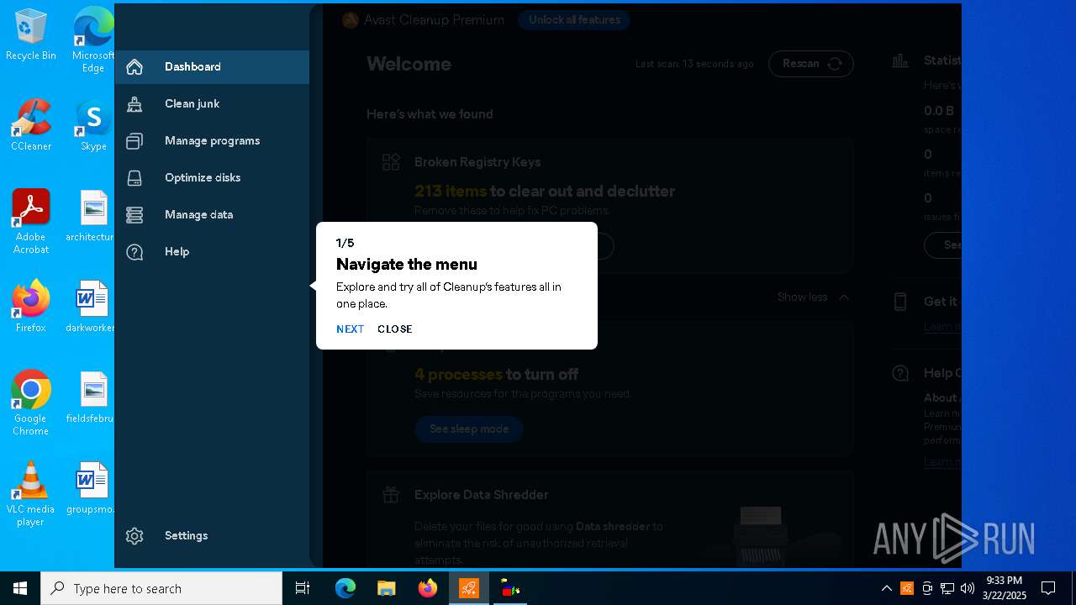The image size is (1076, 605).
Task: Click the Statistics chart icon
Action: coord(900,60)
